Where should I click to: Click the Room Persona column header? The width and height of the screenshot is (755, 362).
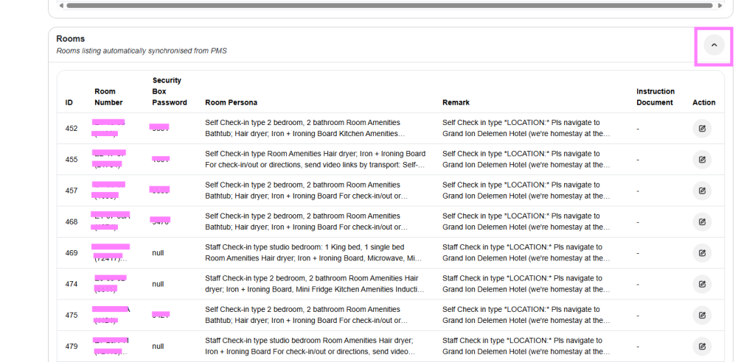(x=231, y=102)
